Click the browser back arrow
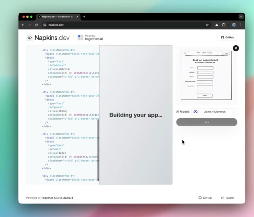 [x=23, y=25]
